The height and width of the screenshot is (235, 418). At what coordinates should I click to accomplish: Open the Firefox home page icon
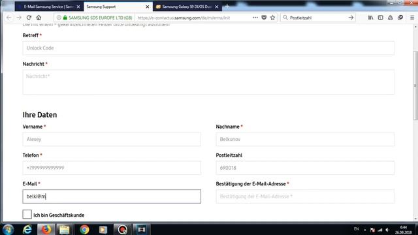click(x=39, y=18)
